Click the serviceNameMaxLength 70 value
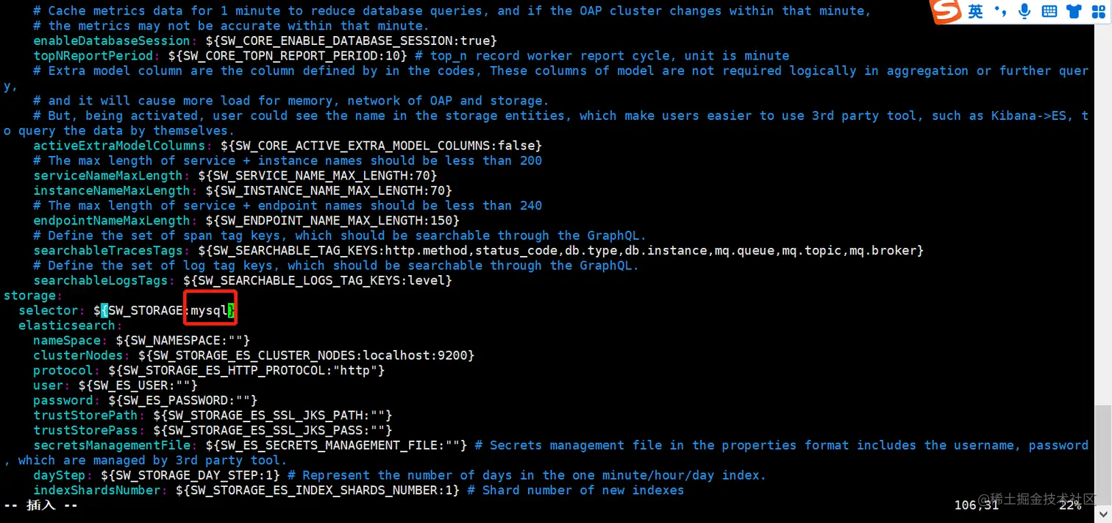1112x523 pixels. (x=426, y=175)
